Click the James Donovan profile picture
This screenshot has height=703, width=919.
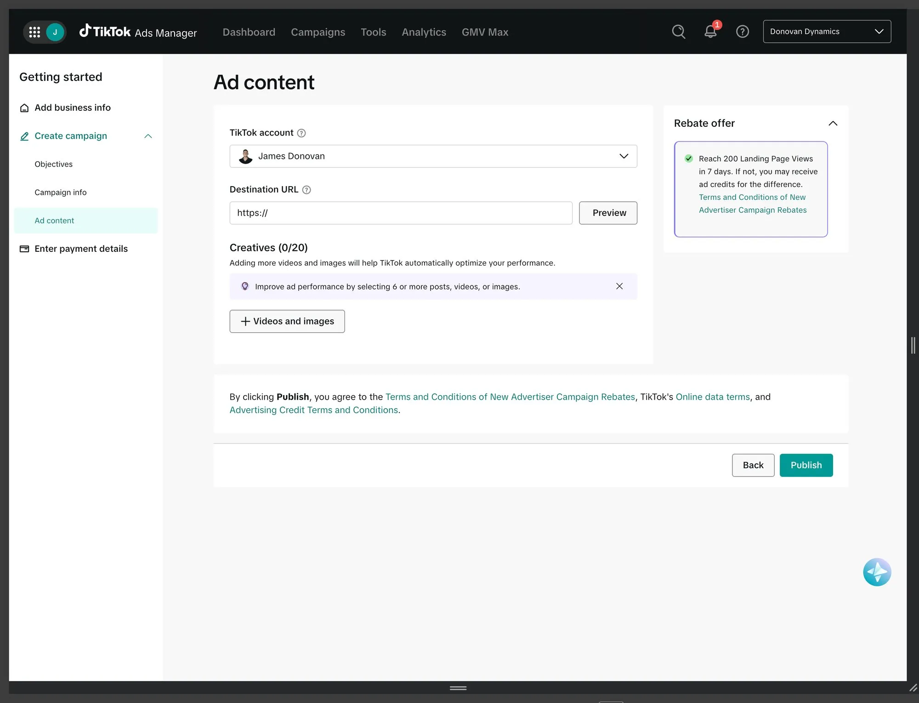tap(246, 156)
